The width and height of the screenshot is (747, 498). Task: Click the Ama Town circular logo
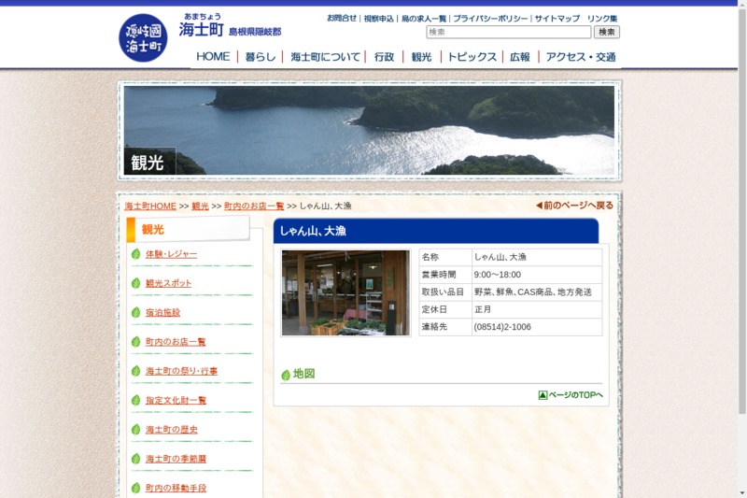click(143, 38)
